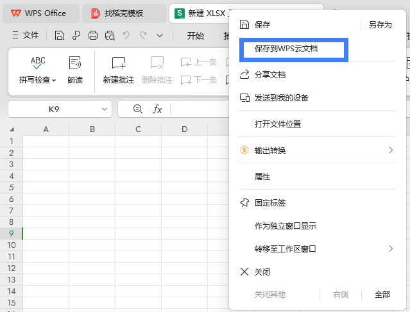
Task: Click 右侧 close-right option
Action: pyautogui.click(x=341, y=295)
